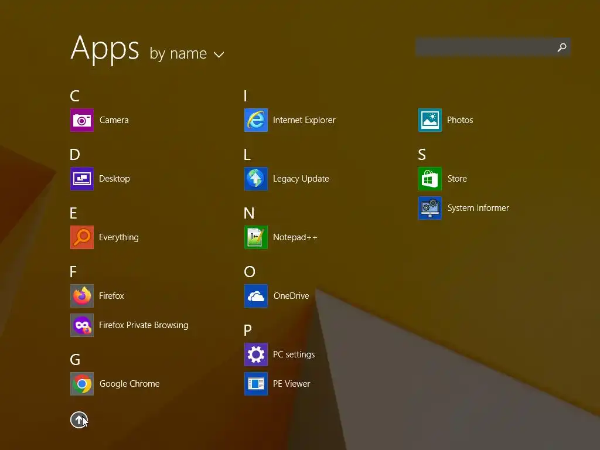Select the letter E group header
Viewport: 600px width, 450px height.
tap(73, 213)
